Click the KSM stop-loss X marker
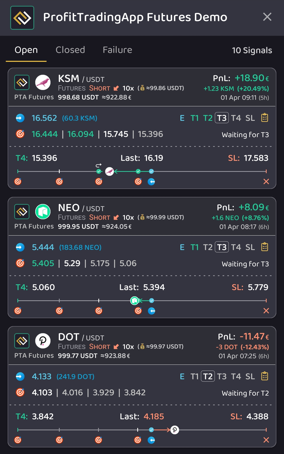Screen dimensions: 284x454 click(x=266, y=181)
